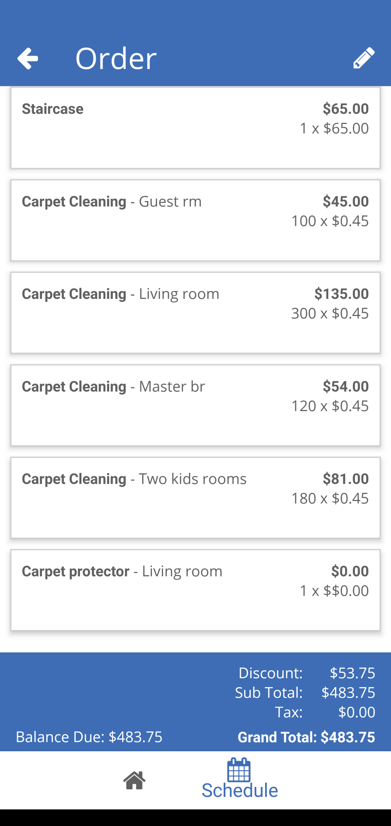Tap the Discount $53.75 line
The width and height of the screenshot is (391, 826).
[306, 673]
